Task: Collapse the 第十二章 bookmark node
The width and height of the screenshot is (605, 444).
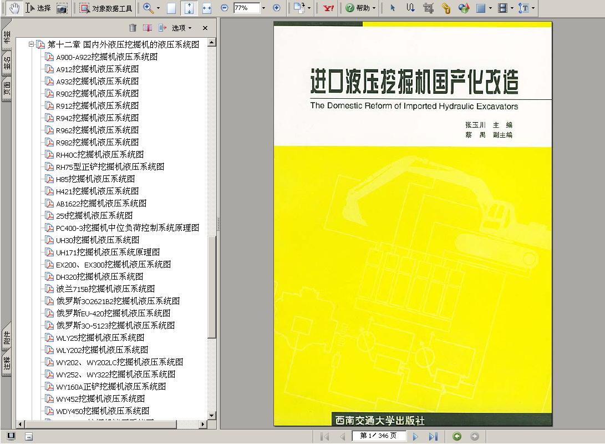Action: 31,44
